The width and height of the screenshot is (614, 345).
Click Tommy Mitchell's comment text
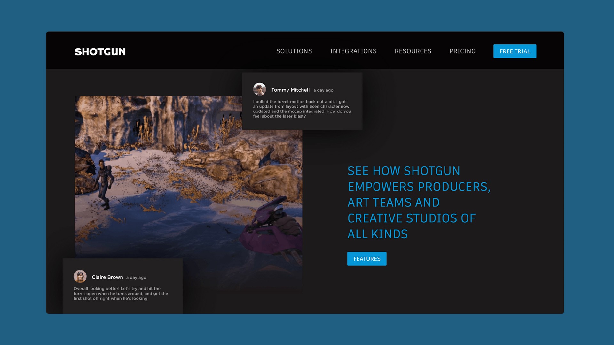click(x=302, y=109)
